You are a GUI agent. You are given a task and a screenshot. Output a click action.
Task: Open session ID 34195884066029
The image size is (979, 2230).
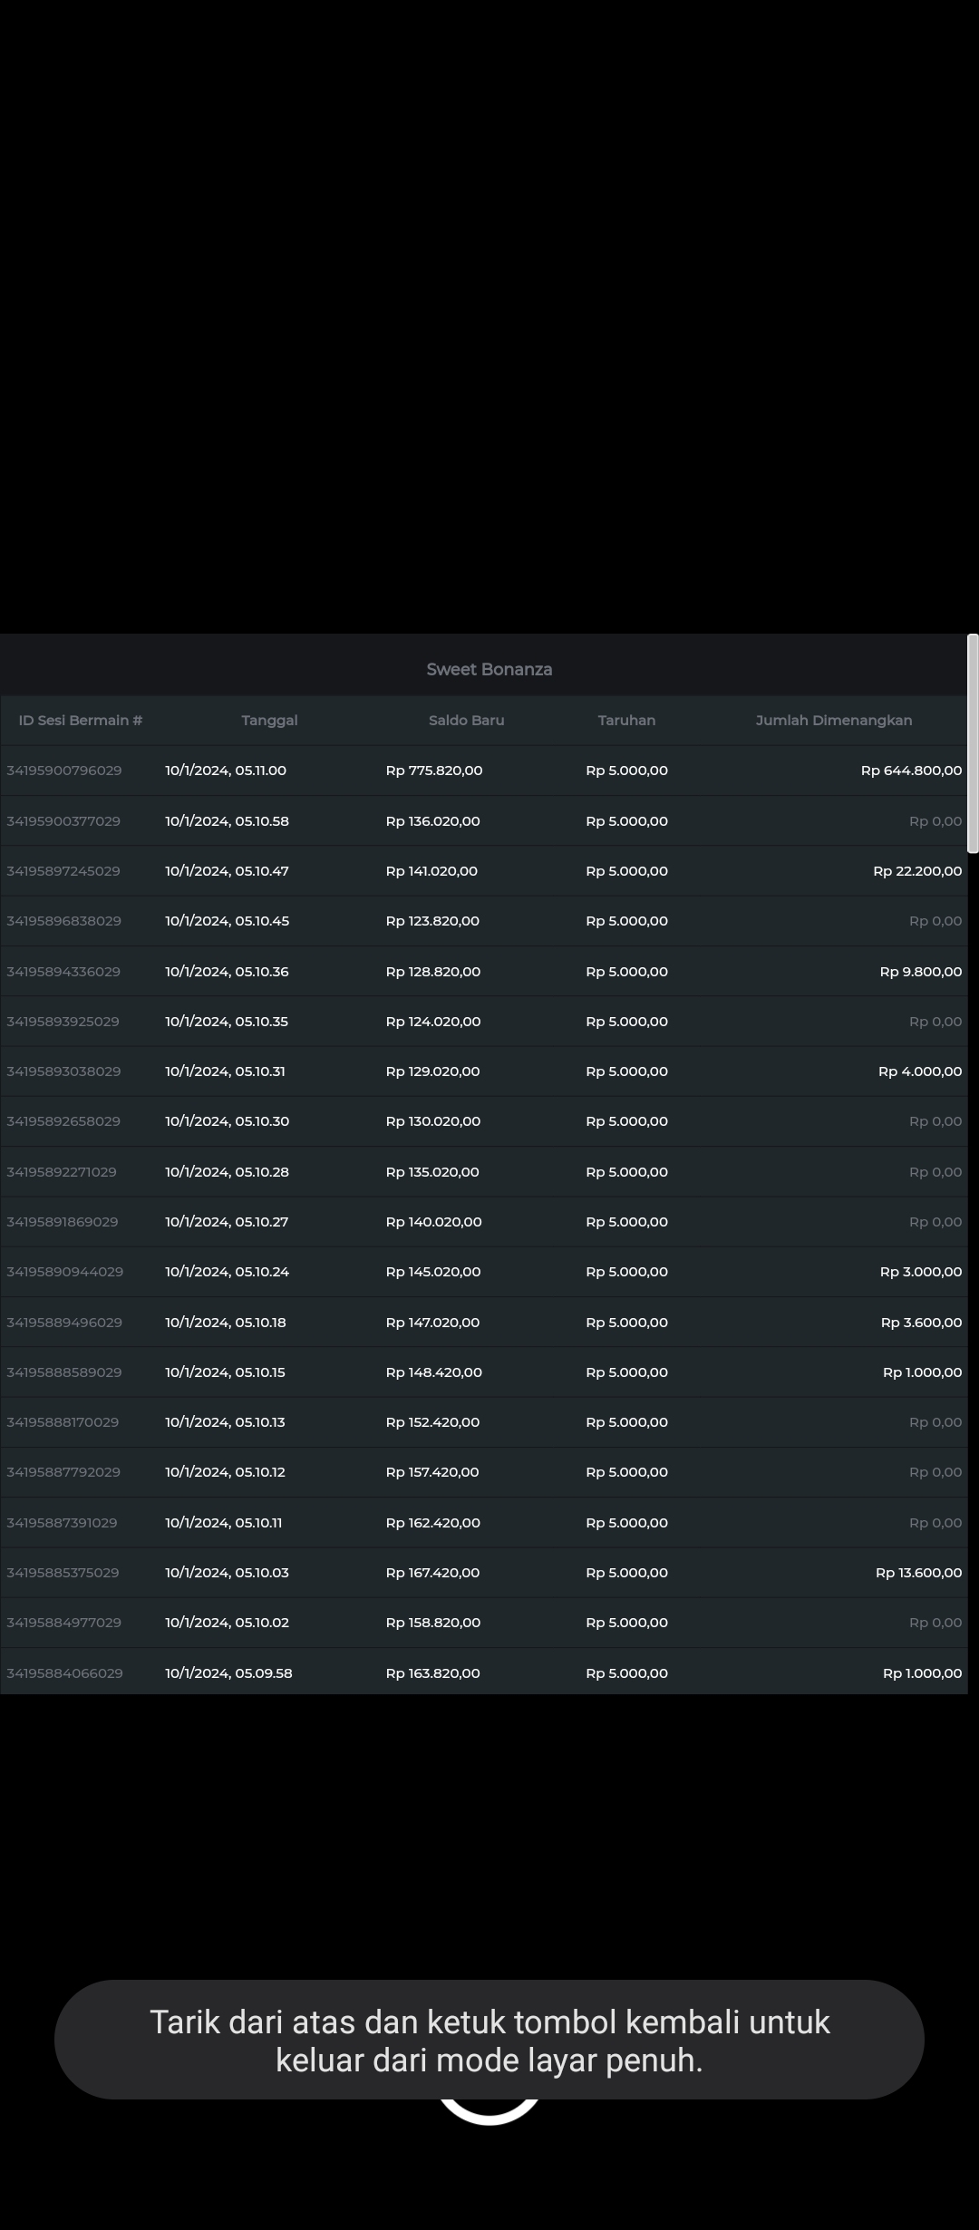pyautogui.click(x=64, y=1673)
